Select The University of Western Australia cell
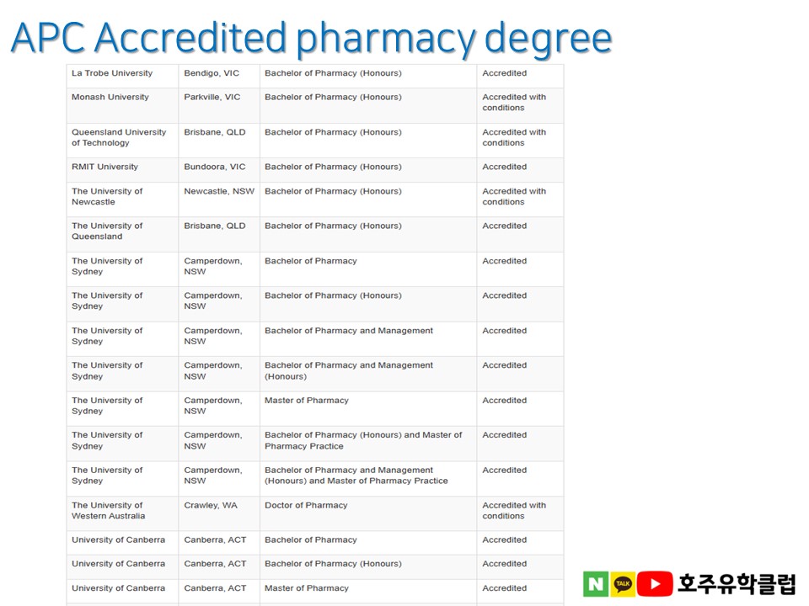The image size is (809, 606). (108, 511)
